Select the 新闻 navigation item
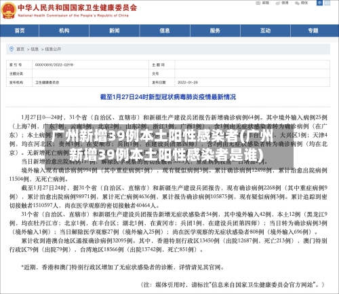Screen dimensions: 339x294 115,31
